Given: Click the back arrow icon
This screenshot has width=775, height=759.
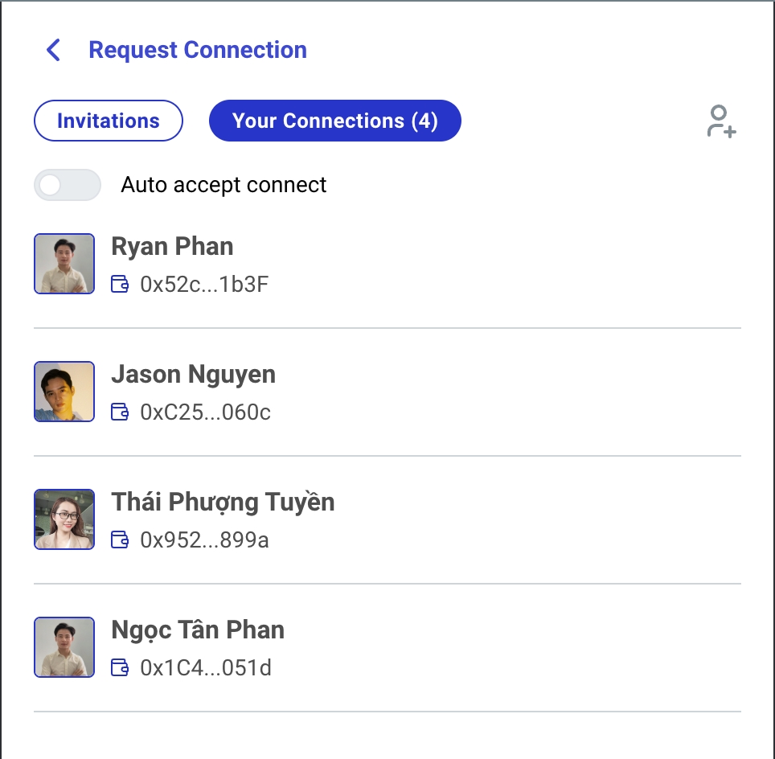Looking at the screenshot, I should [53, 50].
